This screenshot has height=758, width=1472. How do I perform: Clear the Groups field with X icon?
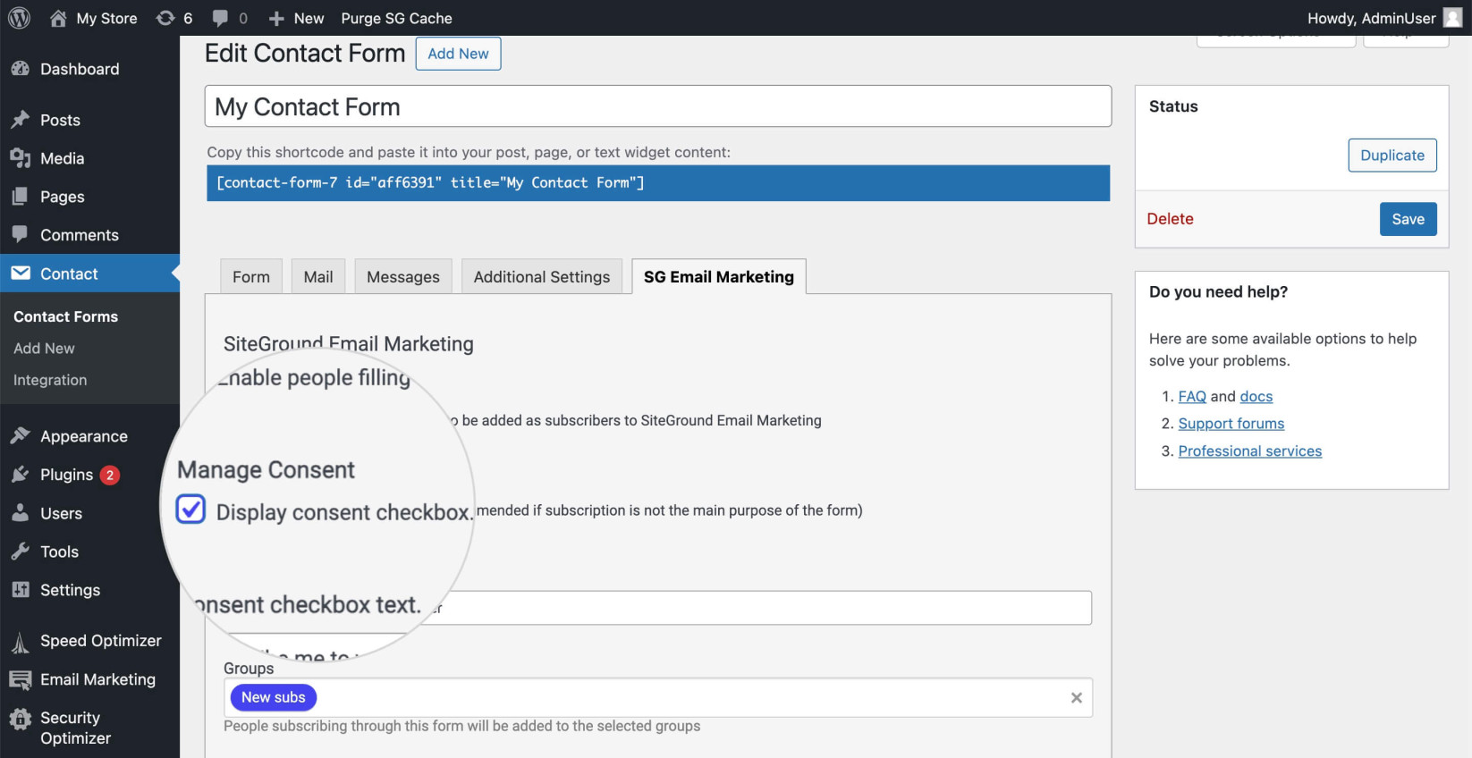[x=1077, y=698]
